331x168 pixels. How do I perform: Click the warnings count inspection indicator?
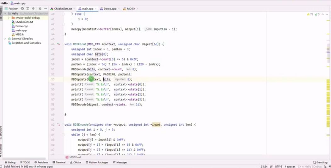pyautogui.click(x=310, y=14)
